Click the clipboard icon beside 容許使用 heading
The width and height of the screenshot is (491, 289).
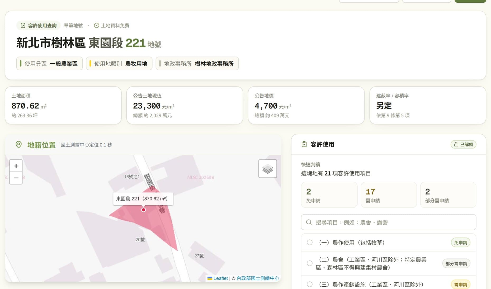coord(304,144)
